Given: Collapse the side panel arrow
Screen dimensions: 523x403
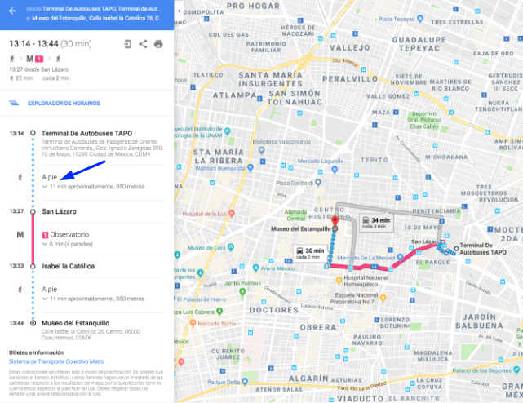Looking at the screenshot, I should pos(180,11).
